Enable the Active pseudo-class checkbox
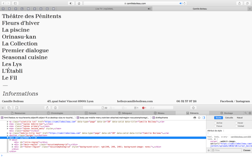Viewport: 252px width, 158px height. [215, 123]
